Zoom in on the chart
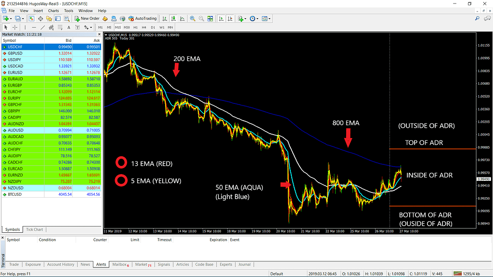The width and height of the screenshot is (493, 277). click(x=193, y=19)
